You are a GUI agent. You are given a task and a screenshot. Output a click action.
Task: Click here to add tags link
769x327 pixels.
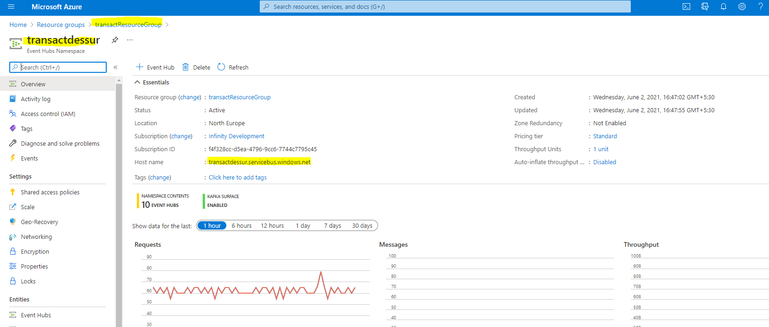(237, 178)
